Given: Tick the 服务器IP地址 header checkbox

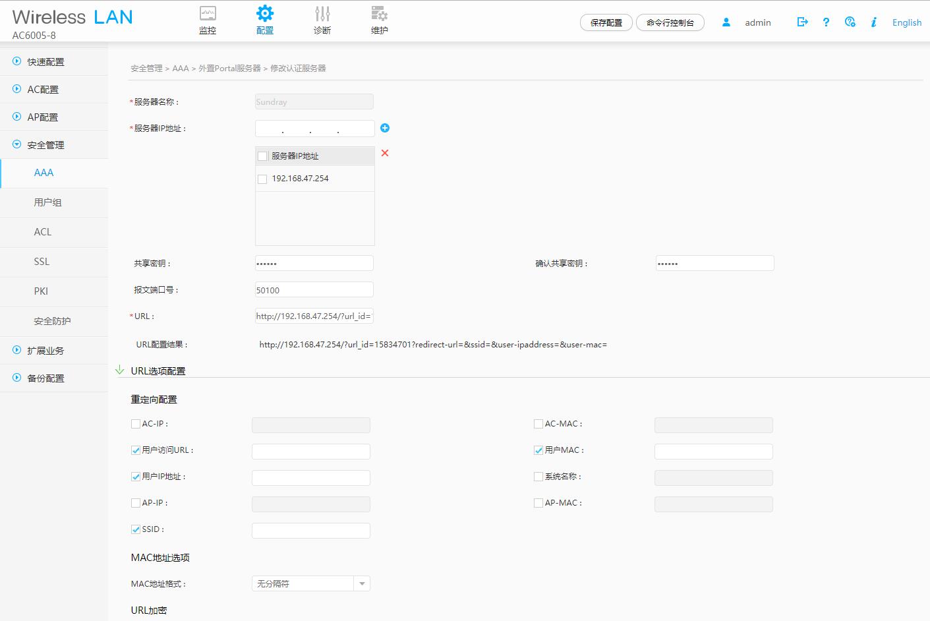Looking at the screenshot, I should coord(262,156).
